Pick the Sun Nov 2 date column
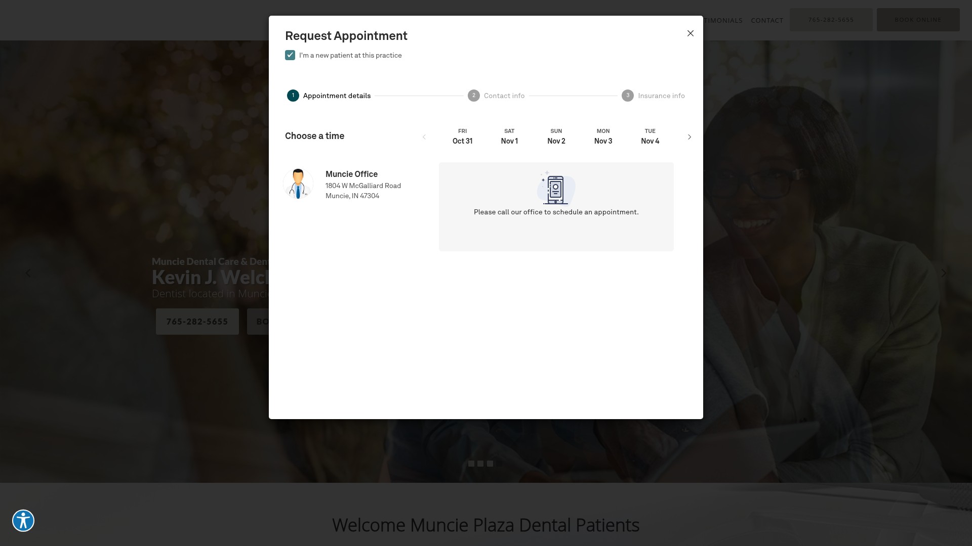This screenshot has height=546, width=972. click(556, 136)
